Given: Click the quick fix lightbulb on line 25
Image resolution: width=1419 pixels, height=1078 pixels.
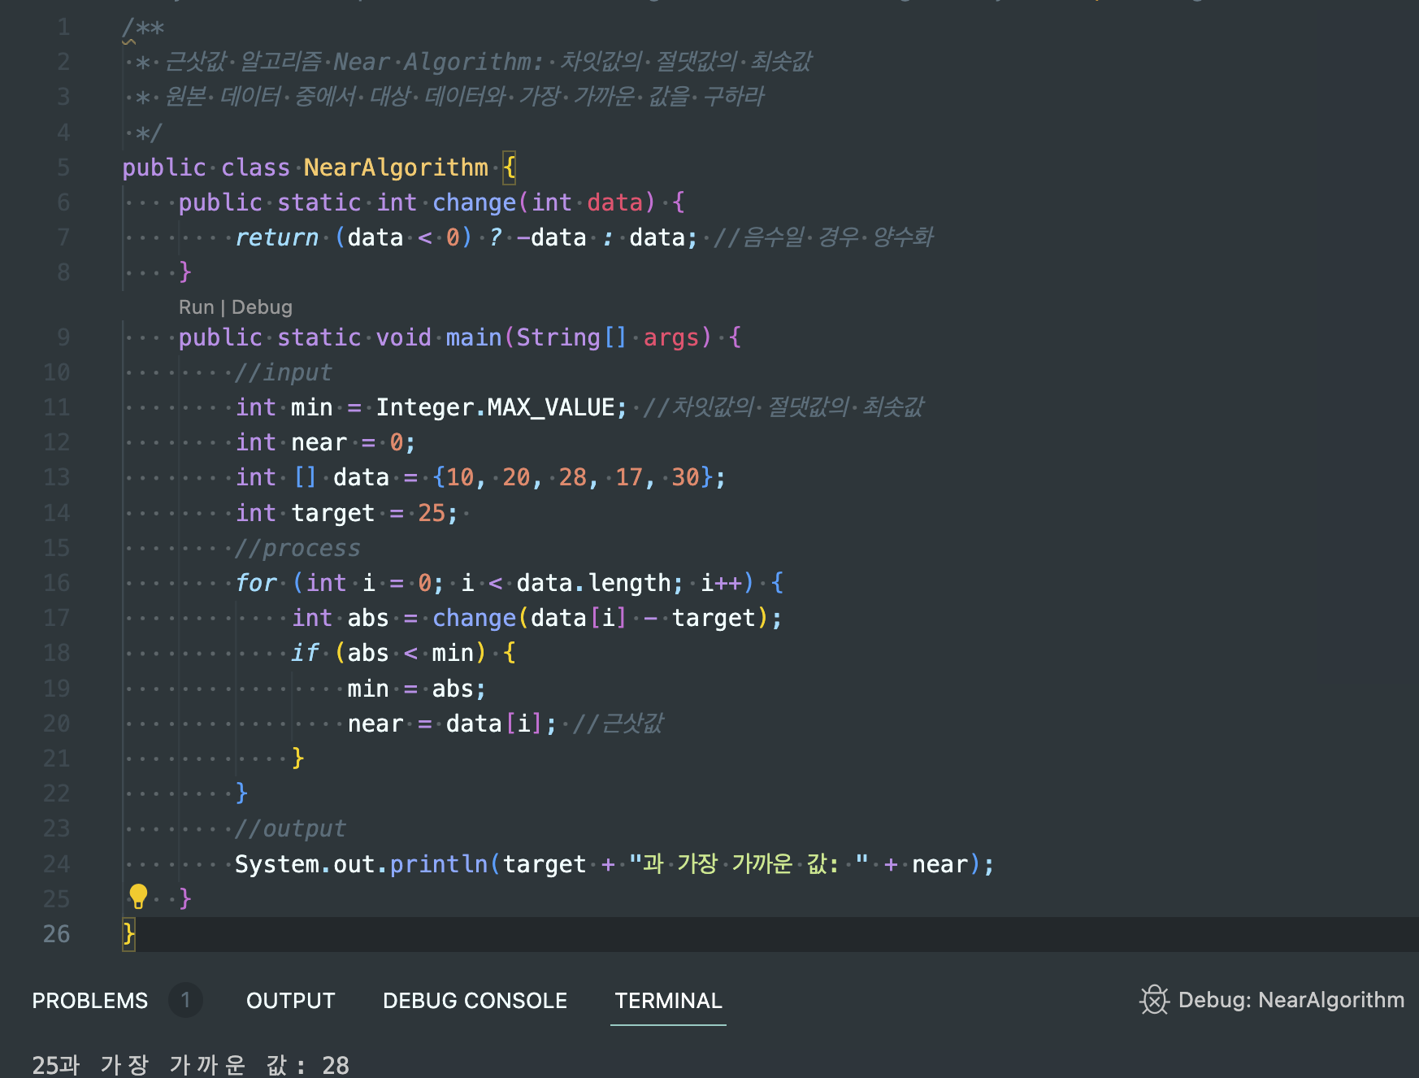Looking at the screenshot, I should (x=138, y=898).
